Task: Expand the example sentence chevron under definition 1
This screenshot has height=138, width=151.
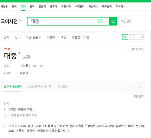Action: click(x=6, y=115)
